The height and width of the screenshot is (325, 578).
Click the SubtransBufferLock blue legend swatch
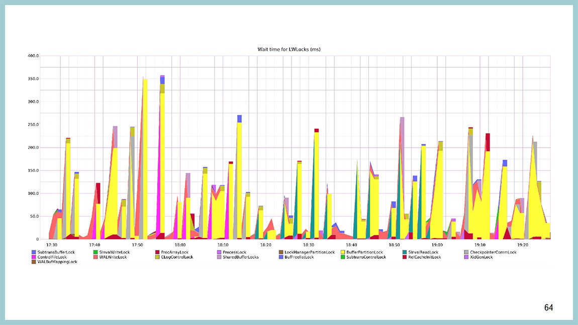[x=34, y=252]
